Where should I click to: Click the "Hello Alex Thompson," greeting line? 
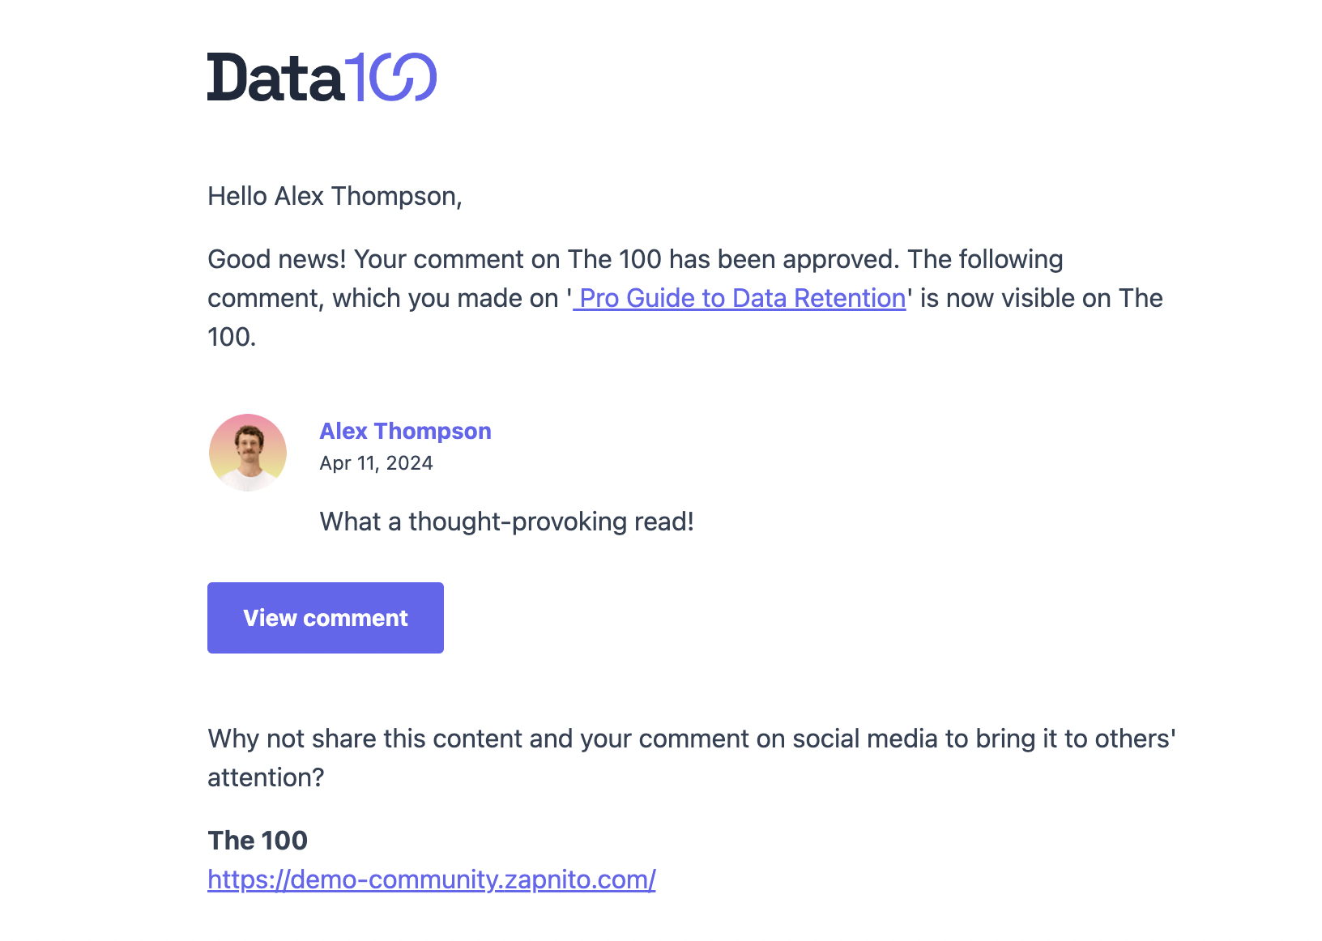335,196
